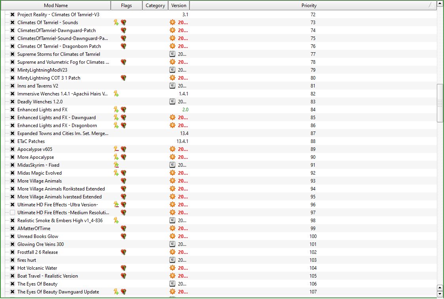Uncheck the Glowing Ore Veins 300 mod
This screenshot has height=299, width=444.
[x=13, y=244]
